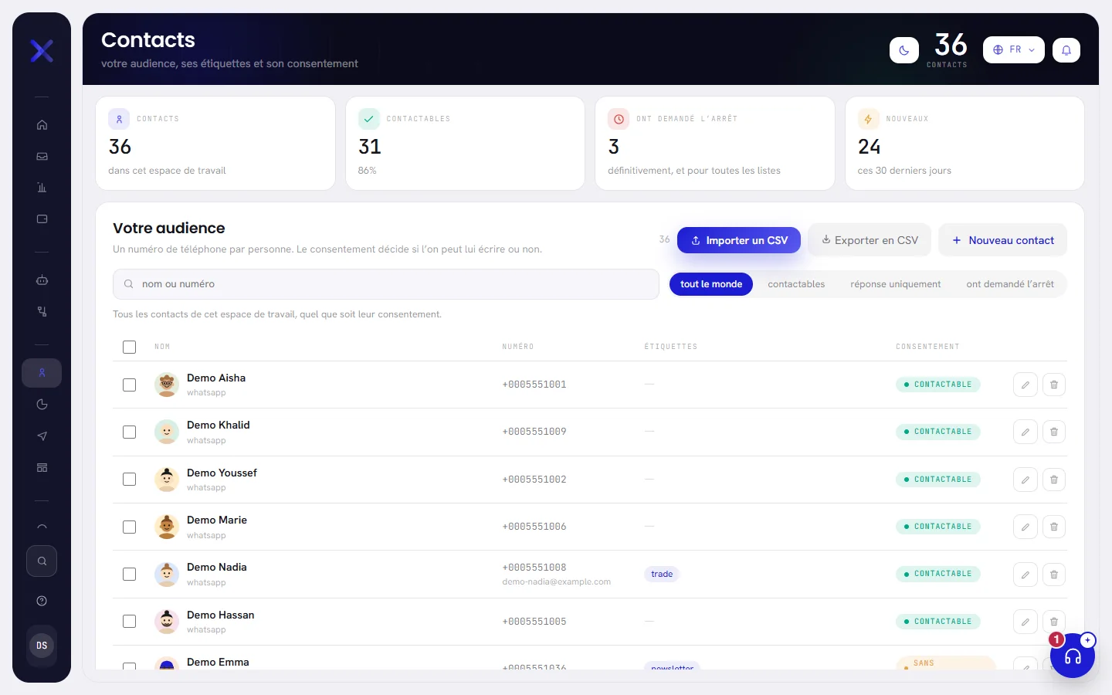Open the home icon in sidebar

click(x=42, y=125)
